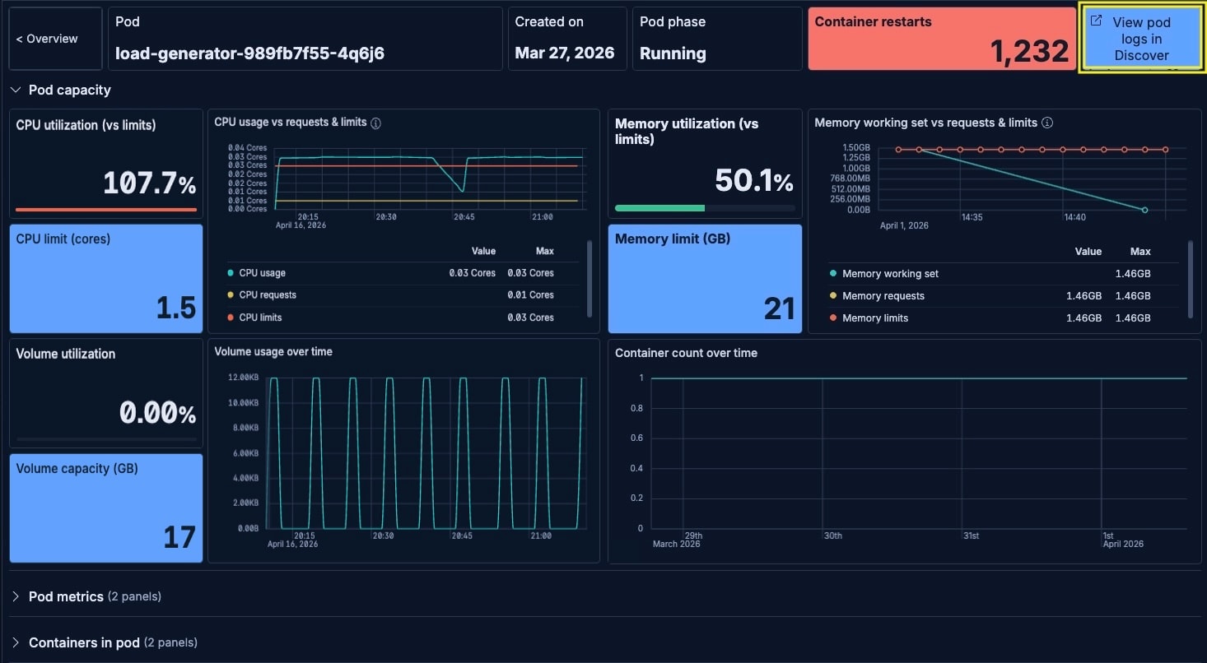Screen dimensions: 1207x663
Task: Select the Container restarts metric tile
Action: click(x=941, y=38)
